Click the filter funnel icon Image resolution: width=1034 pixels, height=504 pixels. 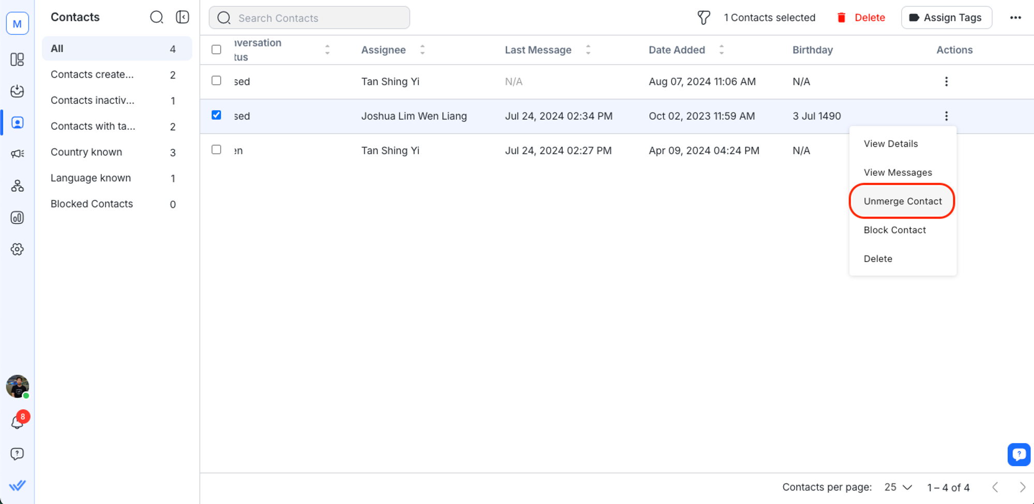[704, 18]
